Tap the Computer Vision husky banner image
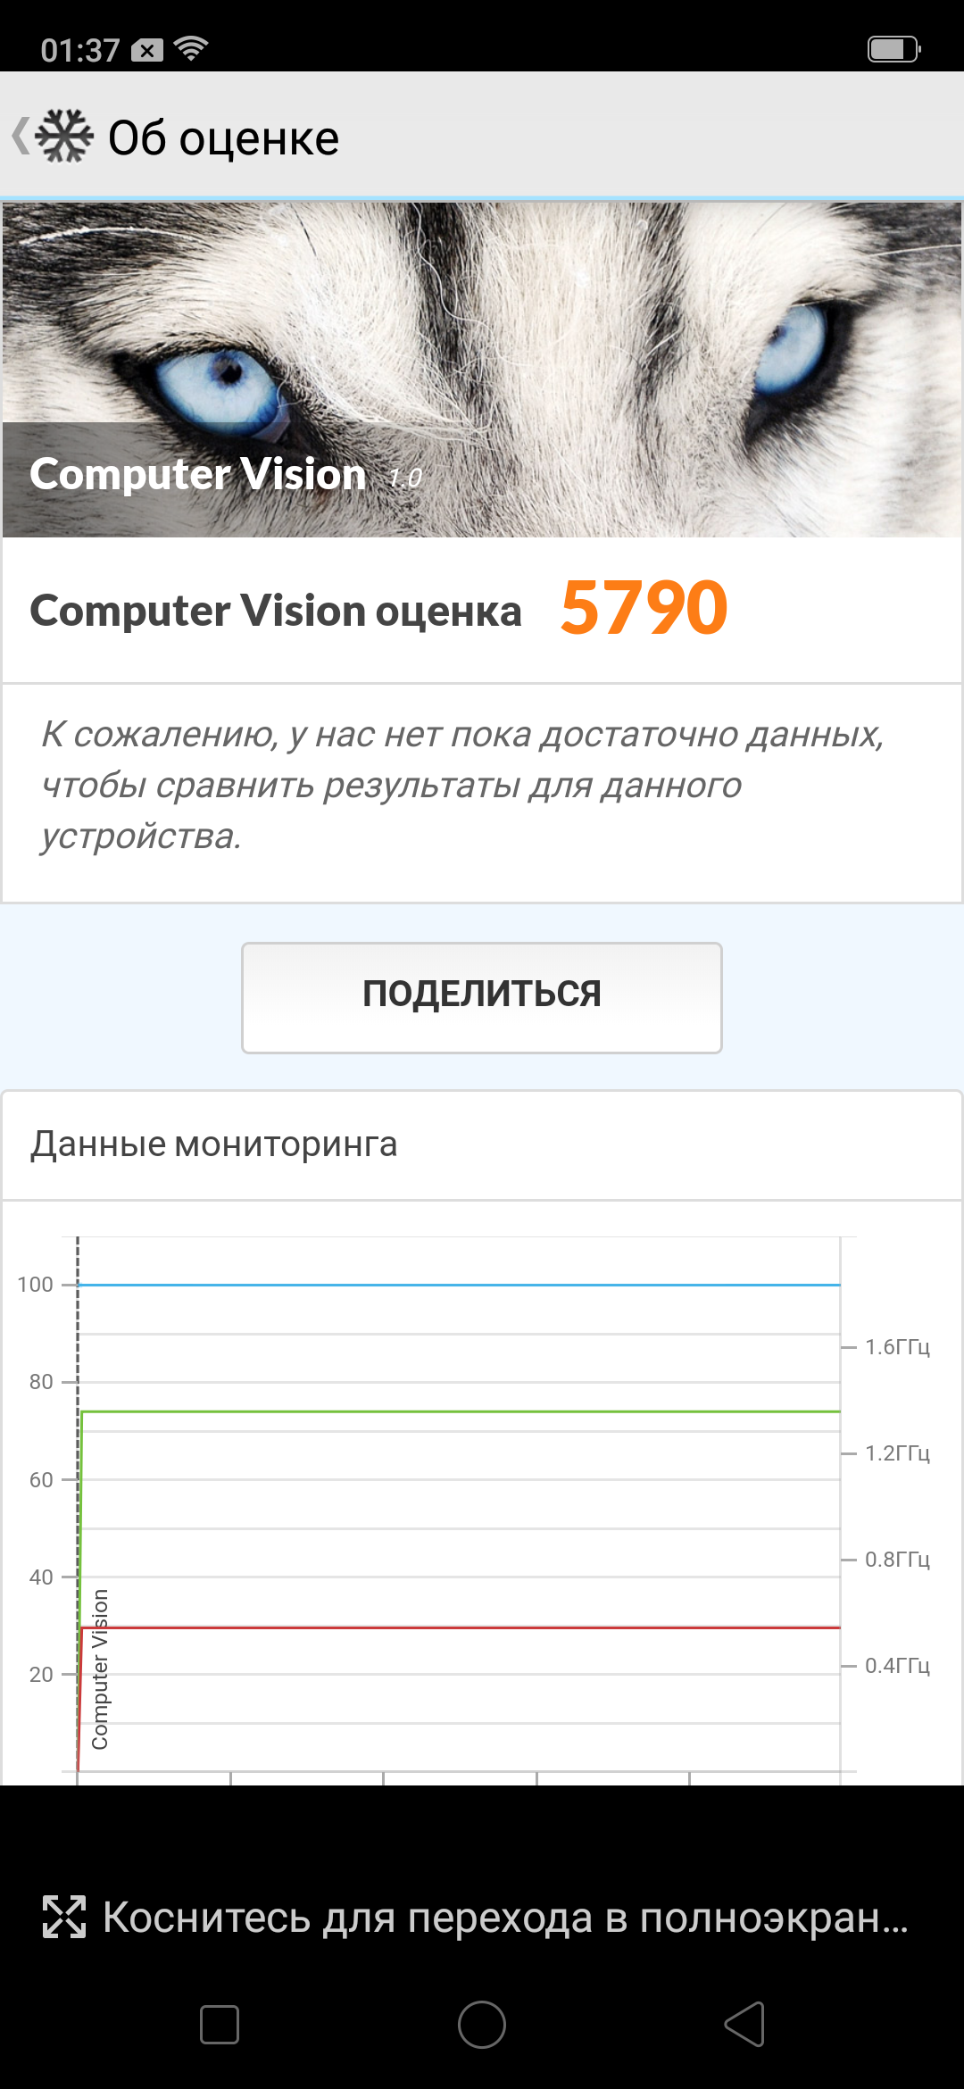964x2089 pixels. (482, 369)
